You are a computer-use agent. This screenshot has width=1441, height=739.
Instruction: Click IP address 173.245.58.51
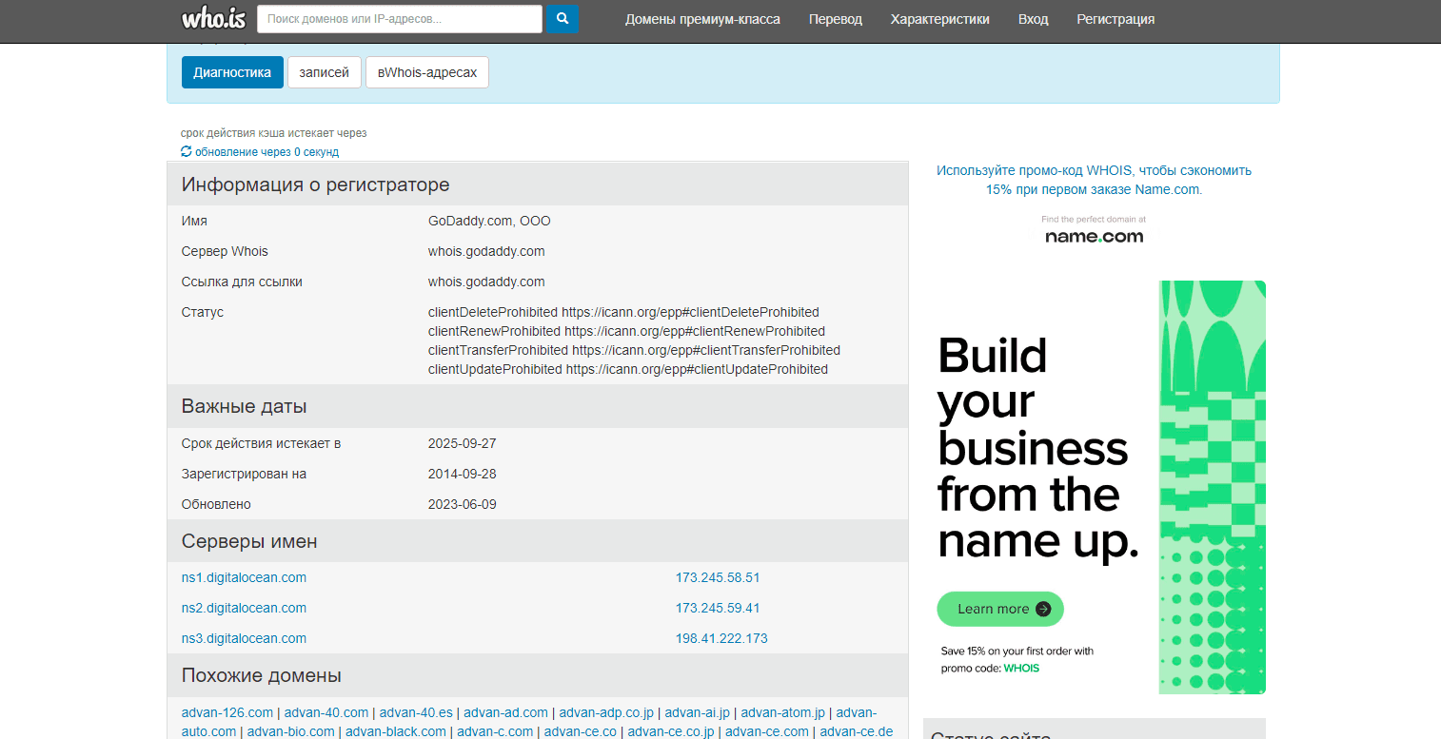(x=717, y=577)
